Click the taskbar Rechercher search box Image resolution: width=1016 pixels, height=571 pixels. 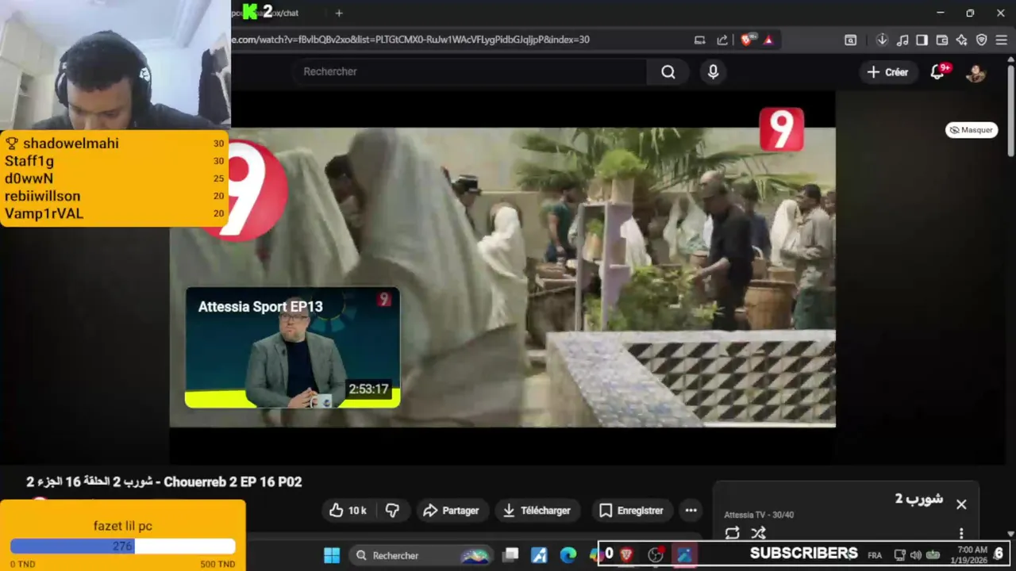tap(422, 555)
